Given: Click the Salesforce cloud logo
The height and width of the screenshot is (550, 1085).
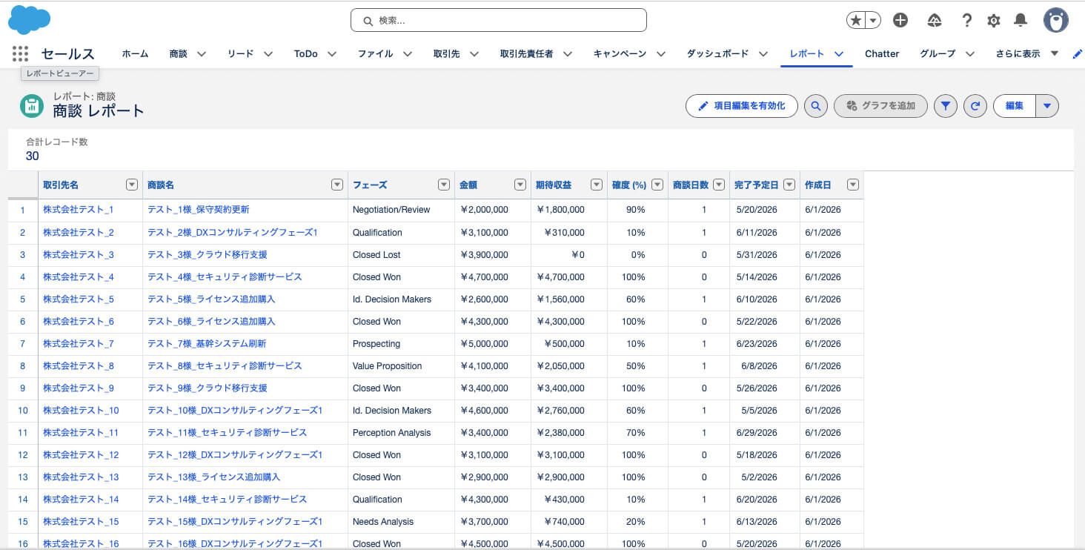Looking at the screenshot, I should (30, 19).
